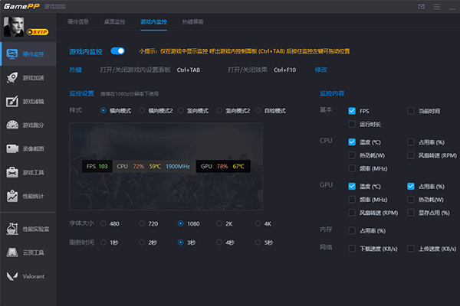Click the GamePP logo

click(x=21, y=6)
